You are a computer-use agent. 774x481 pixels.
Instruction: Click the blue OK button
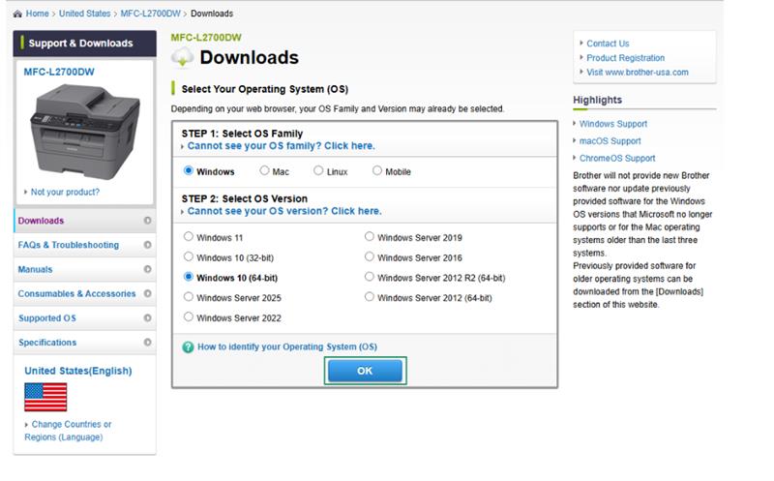(x=365, y=371)
